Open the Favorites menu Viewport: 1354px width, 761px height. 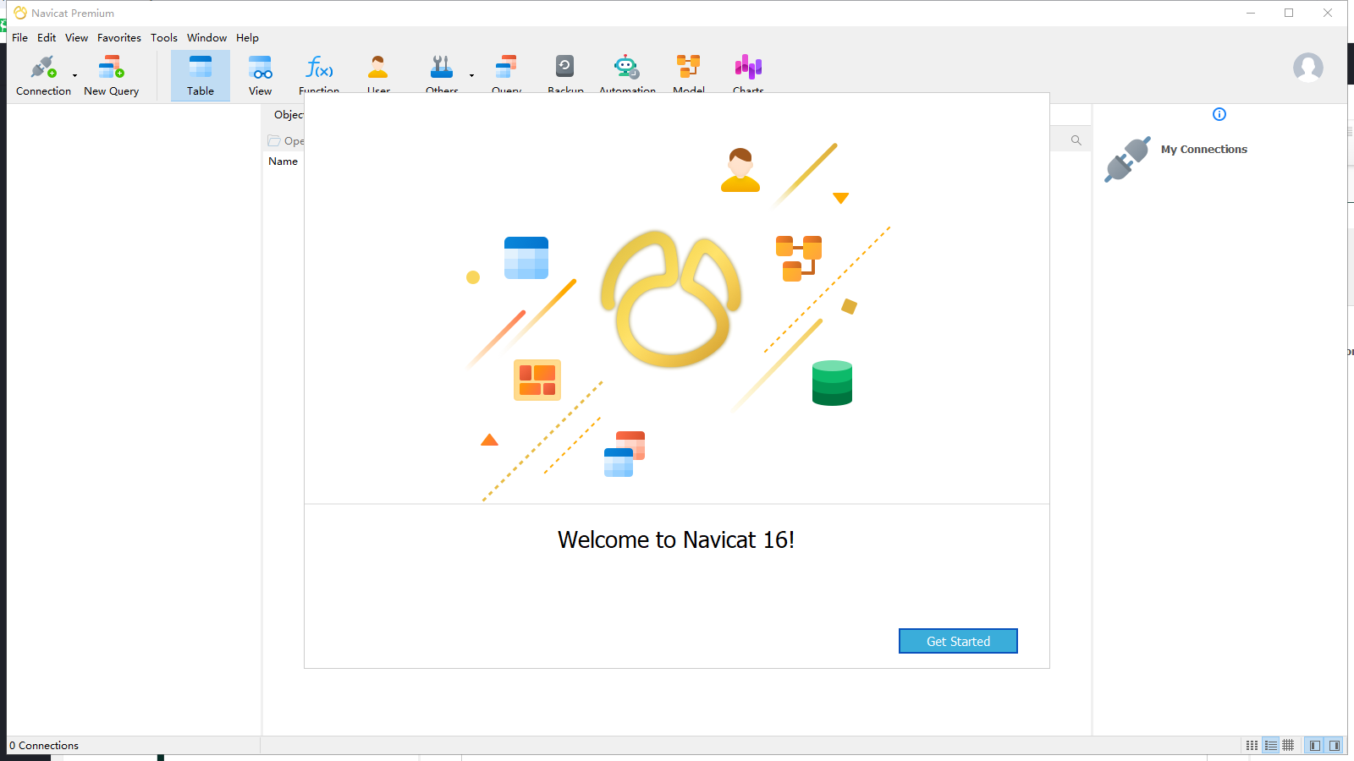(x=119, y=38)
